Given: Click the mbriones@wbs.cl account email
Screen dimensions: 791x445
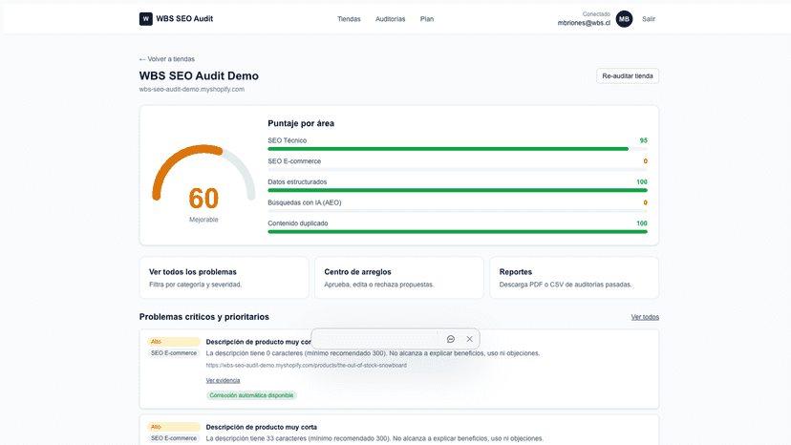Looking at the screenshot, I should point(584,23).
